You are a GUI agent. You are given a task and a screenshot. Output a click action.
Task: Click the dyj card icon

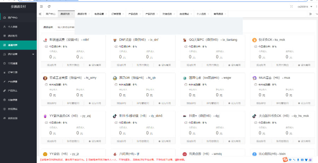click(x=185, y=116)
